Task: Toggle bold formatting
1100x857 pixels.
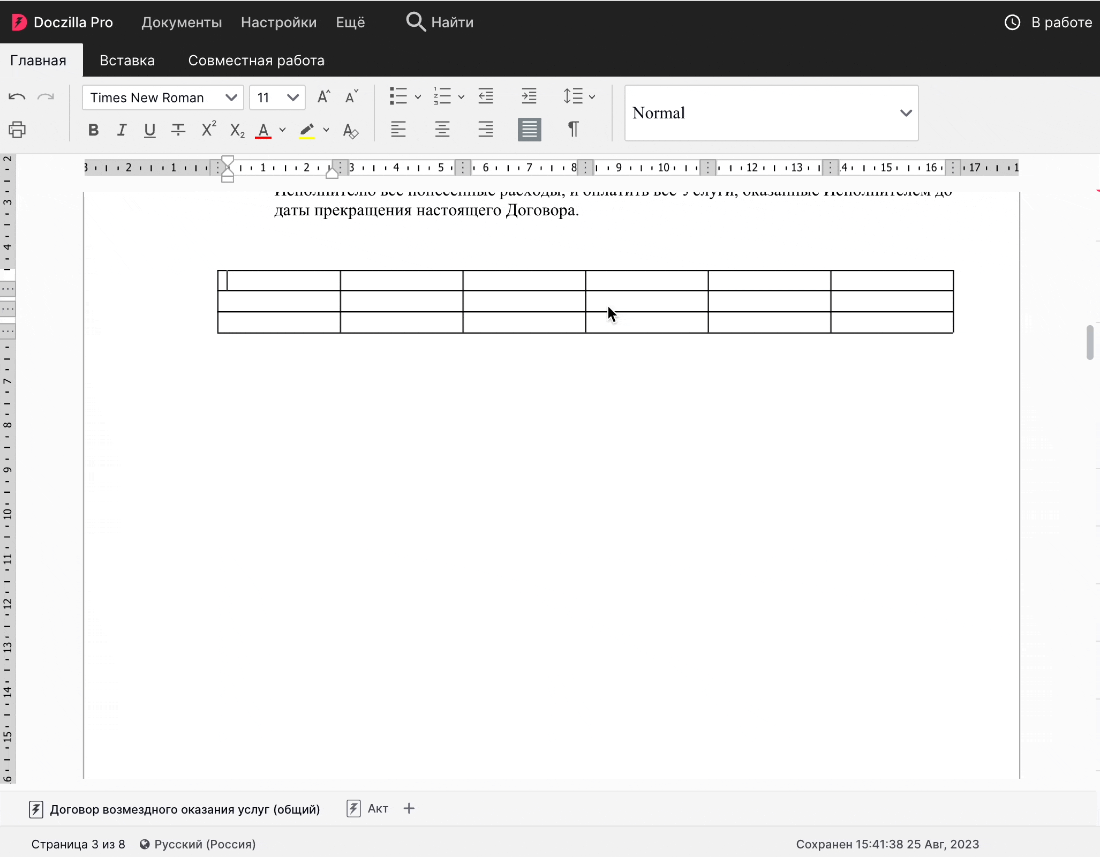Action: coord(93,130)
